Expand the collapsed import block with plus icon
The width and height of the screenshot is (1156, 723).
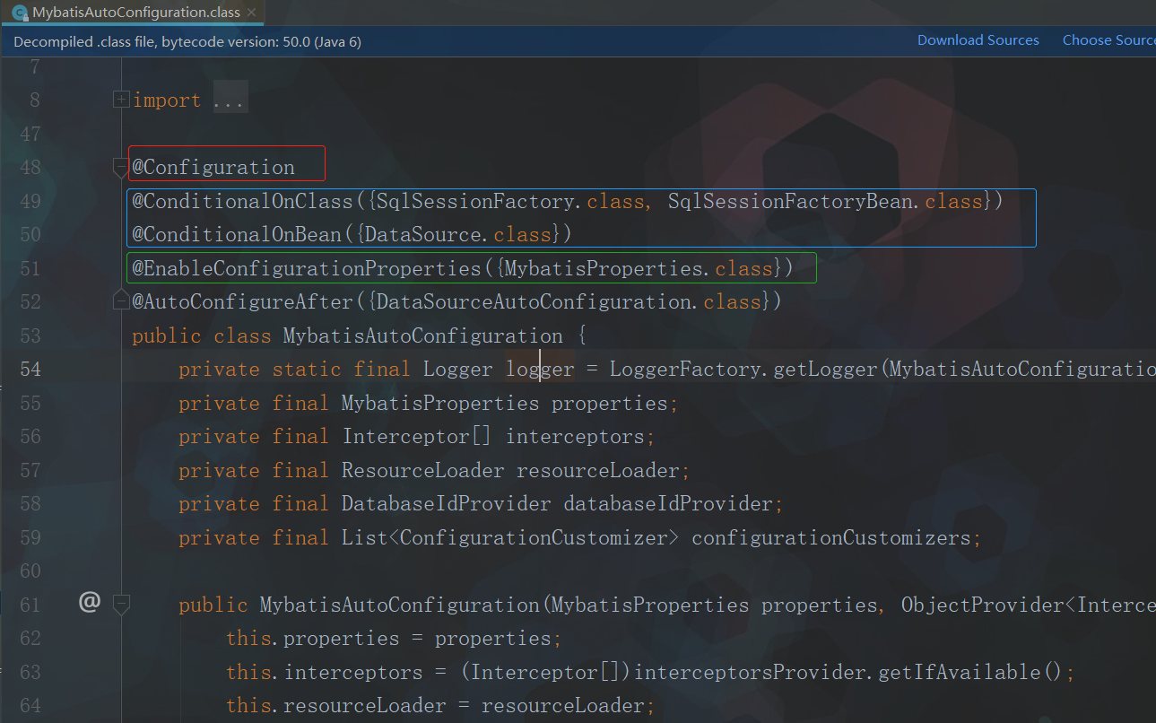(121, 100)
